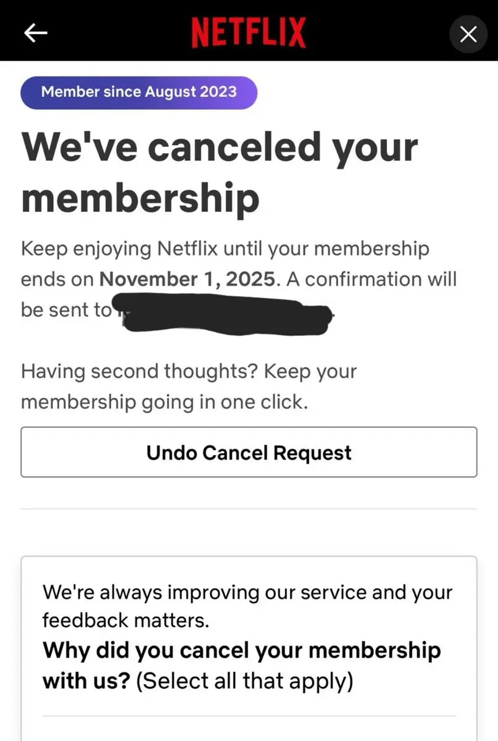The width and height of the screenshot is (498, 741).
Task: Click "We're always improving our service" text
Action: [247, 593]
